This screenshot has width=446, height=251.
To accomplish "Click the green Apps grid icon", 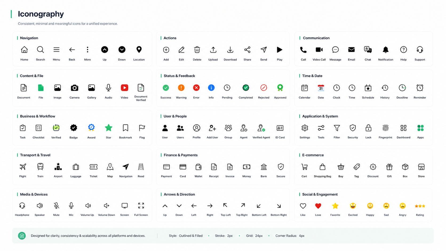I will pyautogui.click(x=420, y=128).
